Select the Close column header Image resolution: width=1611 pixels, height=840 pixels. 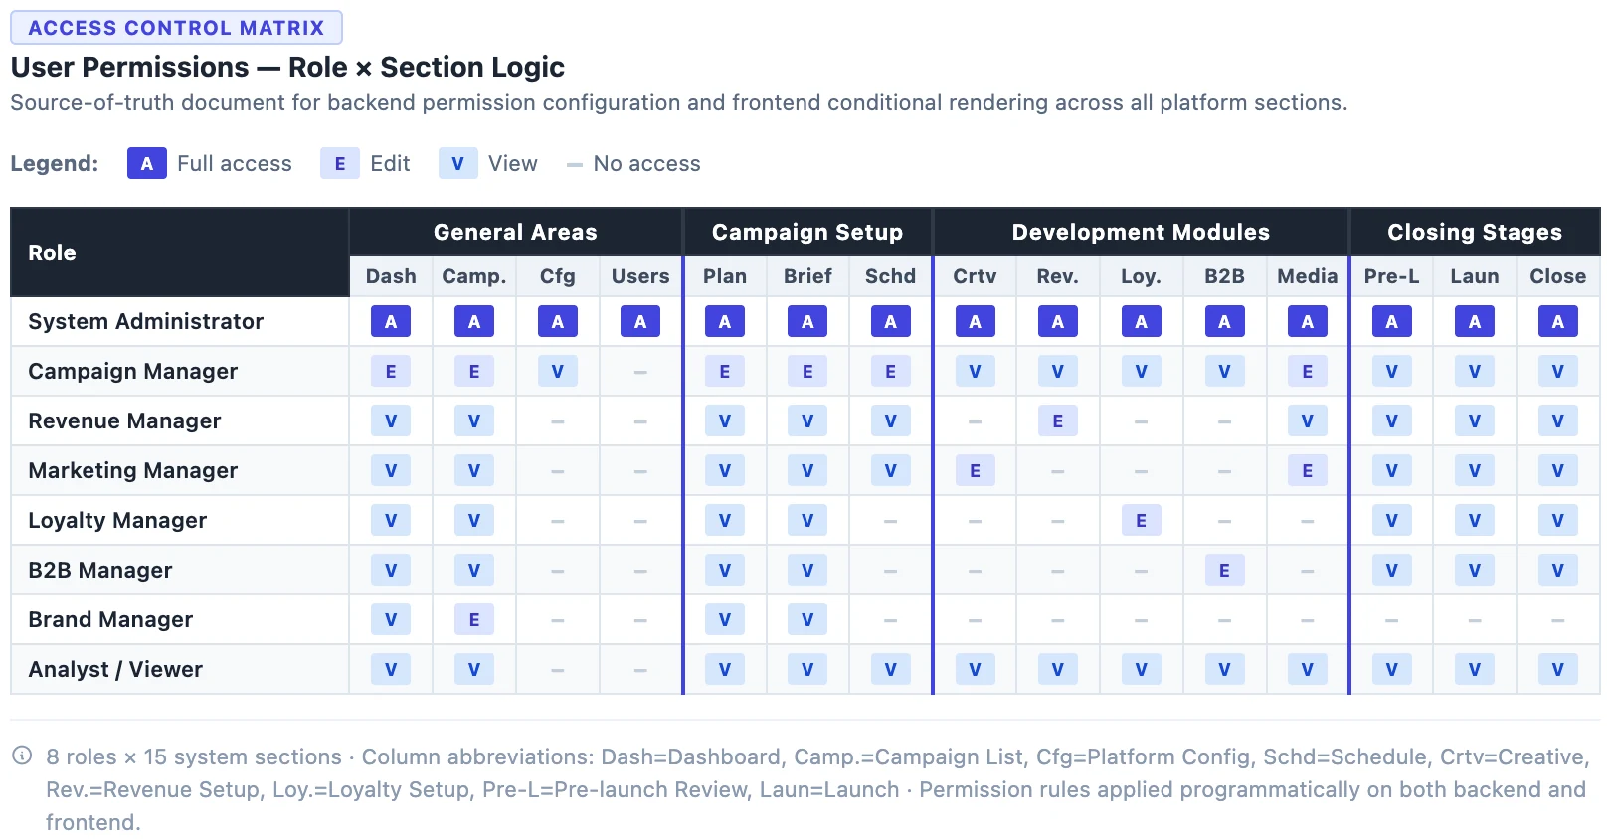(1557, 276)
